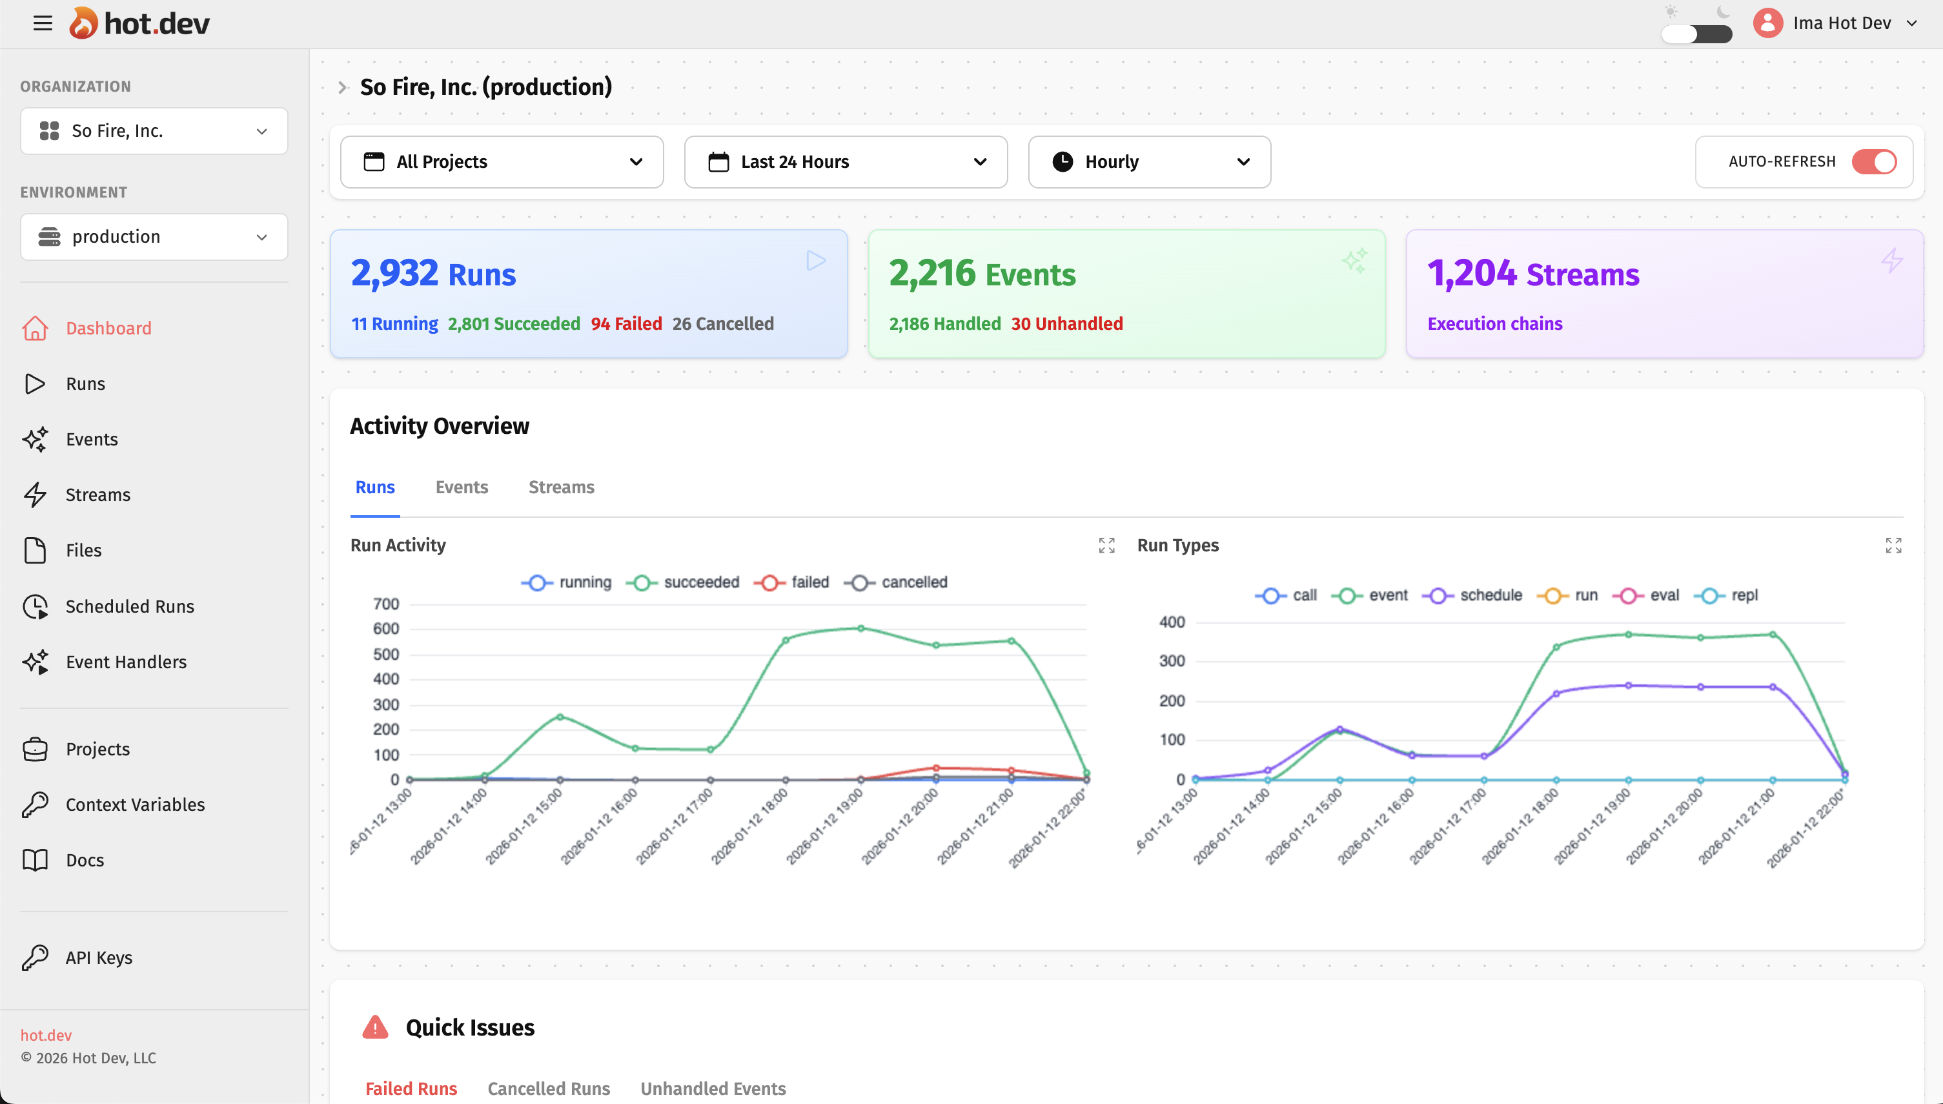Open the Last 24 Hours dropdown
This screenshot has width=1943, height=1104.
(x=845, y=161)
